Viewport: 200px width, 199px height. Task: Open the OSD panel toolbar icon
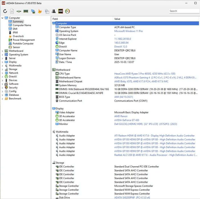tap(61, 11)
